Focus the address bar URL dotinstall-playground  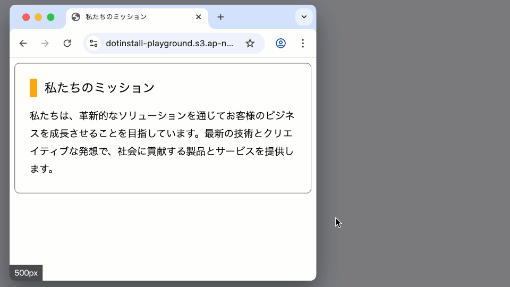tap(169, 43)
